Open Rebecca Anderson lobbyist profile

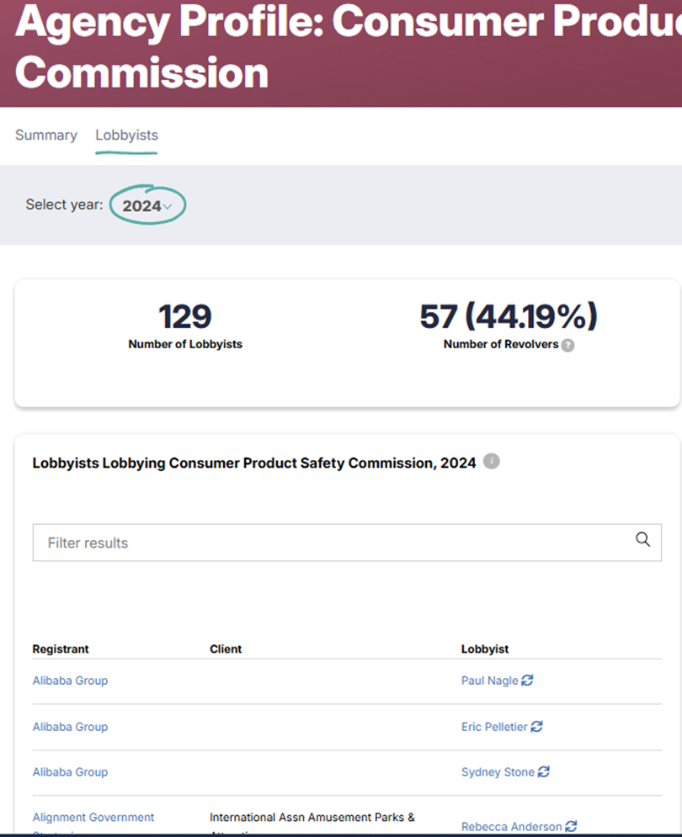click(x=512, y=826)
